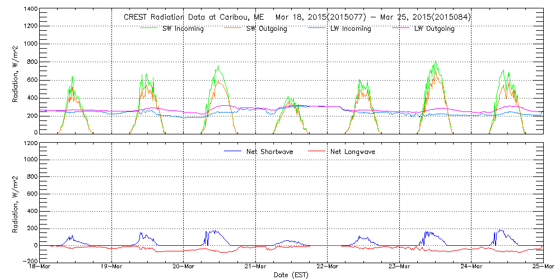560x280 pixels.
Task: Click the '-200' tick on the lower y-axis
Action: [30, 262]
